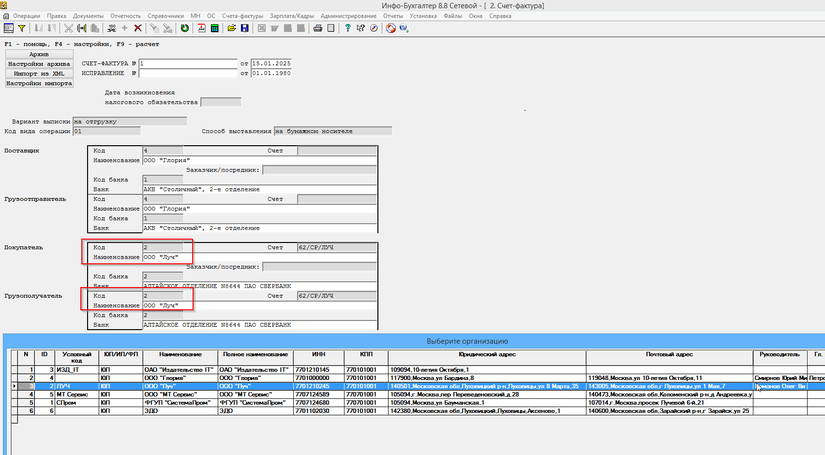Click the Способ выставления field
The width and height of the screenshot is (825, 455).
[333, 131]
